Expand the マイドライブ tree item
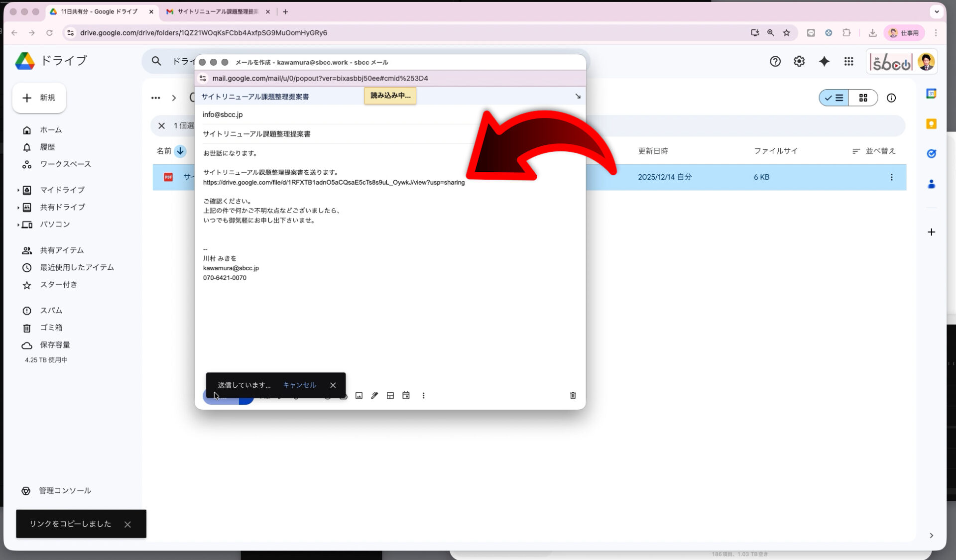The width and height of the screenshot is (956, 560). (x=18, y=190)
